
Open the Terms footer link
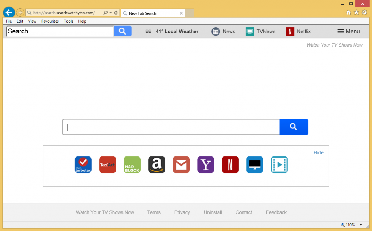click(x=154, y=212)
